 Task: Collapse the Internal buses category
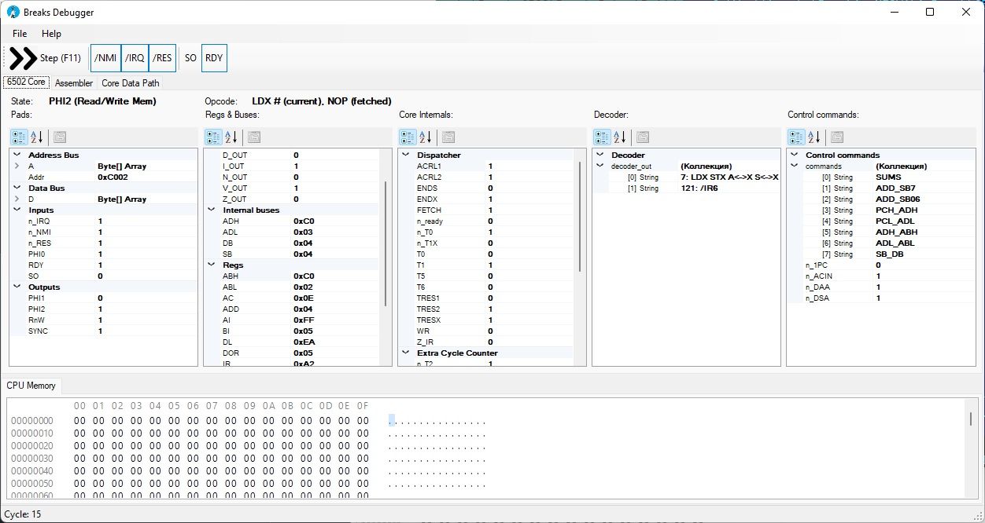[211, 210]
